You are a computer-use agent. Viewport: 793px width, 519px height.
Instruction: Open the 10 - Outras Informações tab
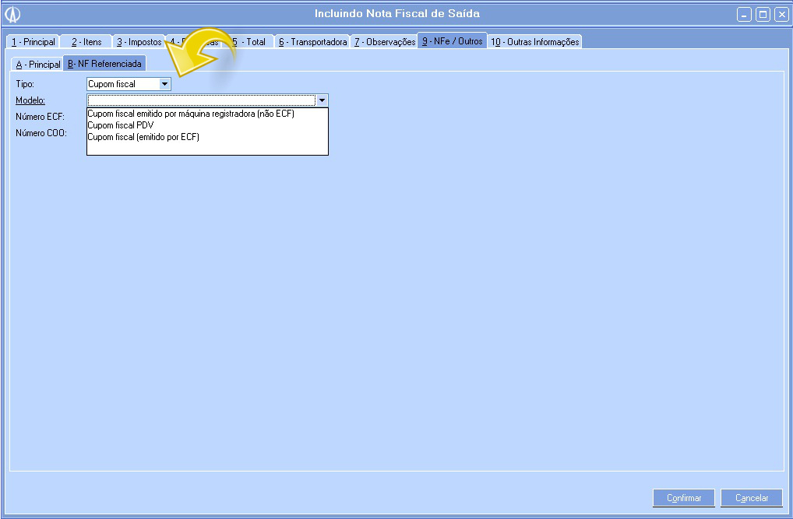[534, 42]
